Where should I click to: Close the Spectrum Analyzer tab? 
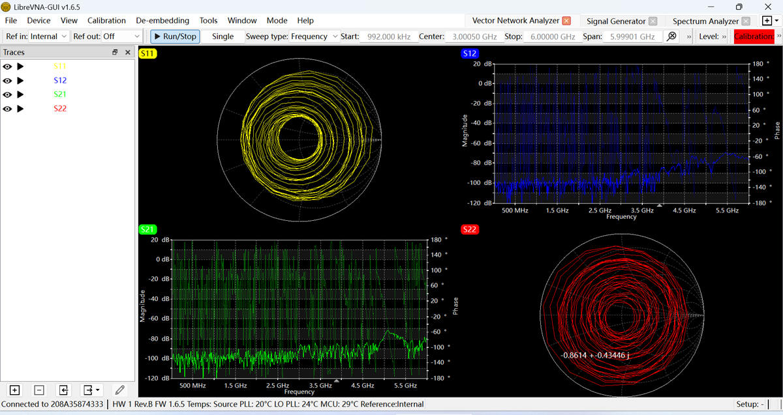click(x=746, y=21)
